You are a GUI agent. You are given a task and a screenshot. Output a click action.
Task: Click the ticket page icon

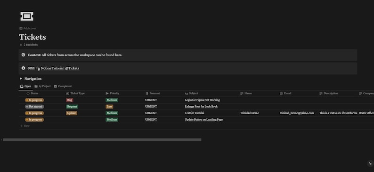[x=27, y=16]
